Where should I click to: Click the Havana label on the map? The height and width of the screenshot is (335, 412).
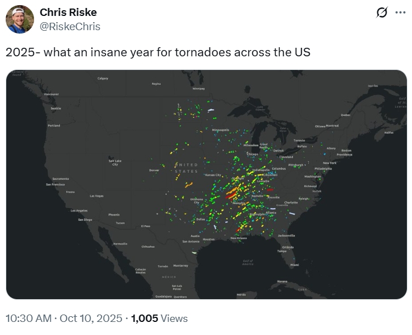[x=282, y=281]
